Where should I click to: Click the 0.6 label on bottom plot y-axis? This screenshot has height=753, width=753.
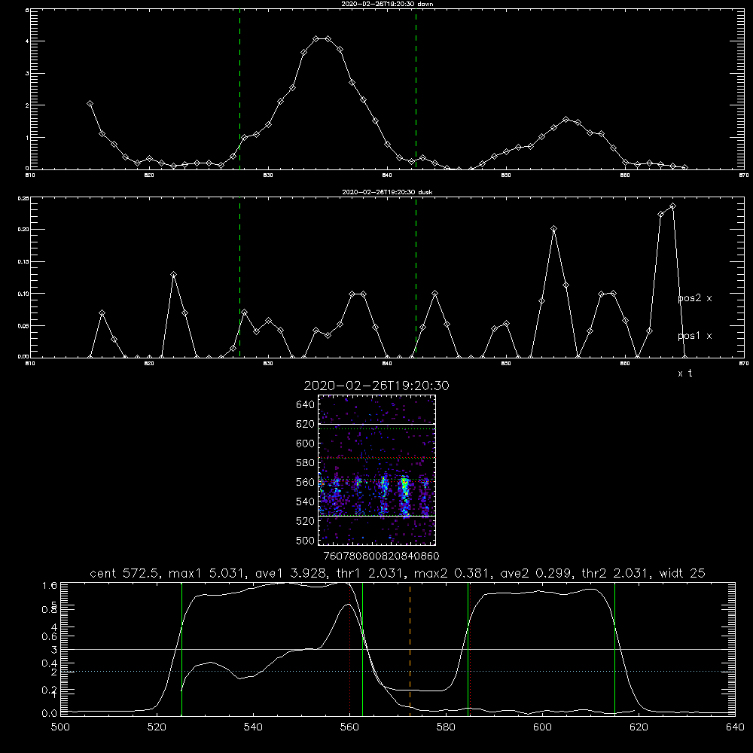pyautogui.click(x=50, y=637)
